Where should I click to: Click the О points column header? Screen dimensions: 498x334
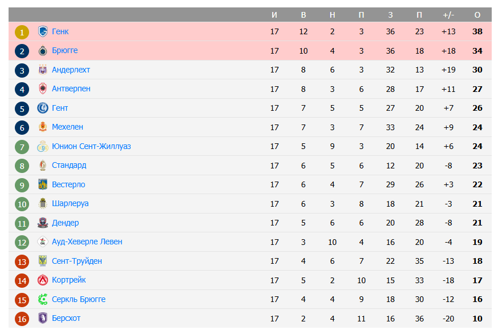(477, 15)
